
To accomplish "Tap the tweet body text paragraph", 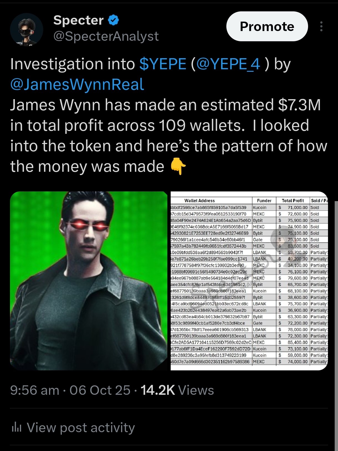I will 169,115.
